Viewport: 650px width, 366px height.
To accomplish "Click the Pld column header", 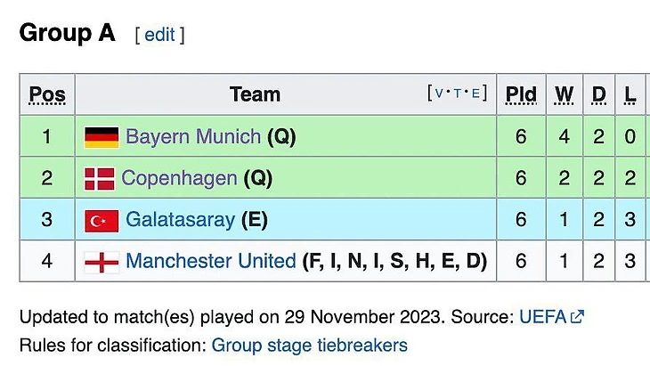I will pyautogui.click(x=521, y=94).
